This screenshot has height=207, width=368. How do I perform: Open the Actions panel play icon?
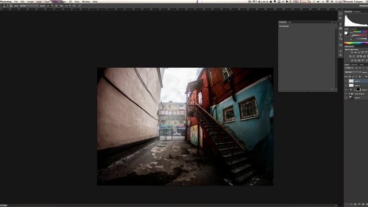click(340, 18)
